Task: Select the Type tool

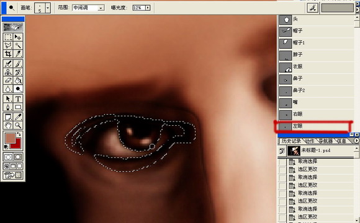Action: [x=18, y=98]
